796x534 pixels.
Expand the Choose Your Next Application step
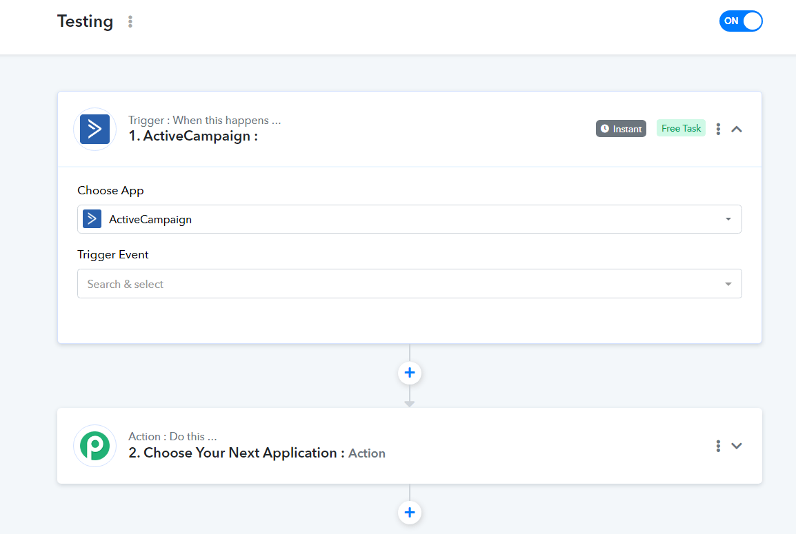737,446
